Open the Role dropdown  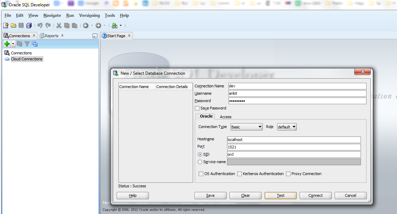tap(287, 127)
